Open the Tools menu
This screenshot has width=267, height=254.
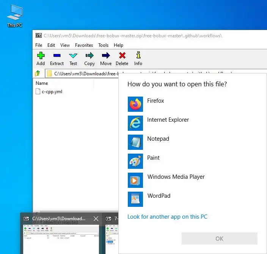[x=103, y=45]
